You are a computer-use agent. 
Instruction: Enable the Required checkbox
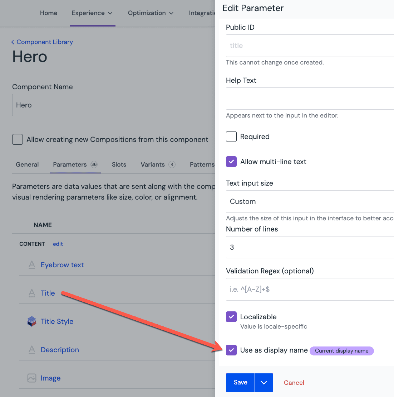tap(231, 137)
